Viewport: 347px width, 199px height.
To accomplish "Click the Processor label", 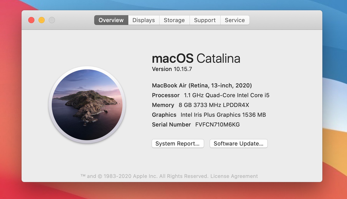I will [166, 95].
